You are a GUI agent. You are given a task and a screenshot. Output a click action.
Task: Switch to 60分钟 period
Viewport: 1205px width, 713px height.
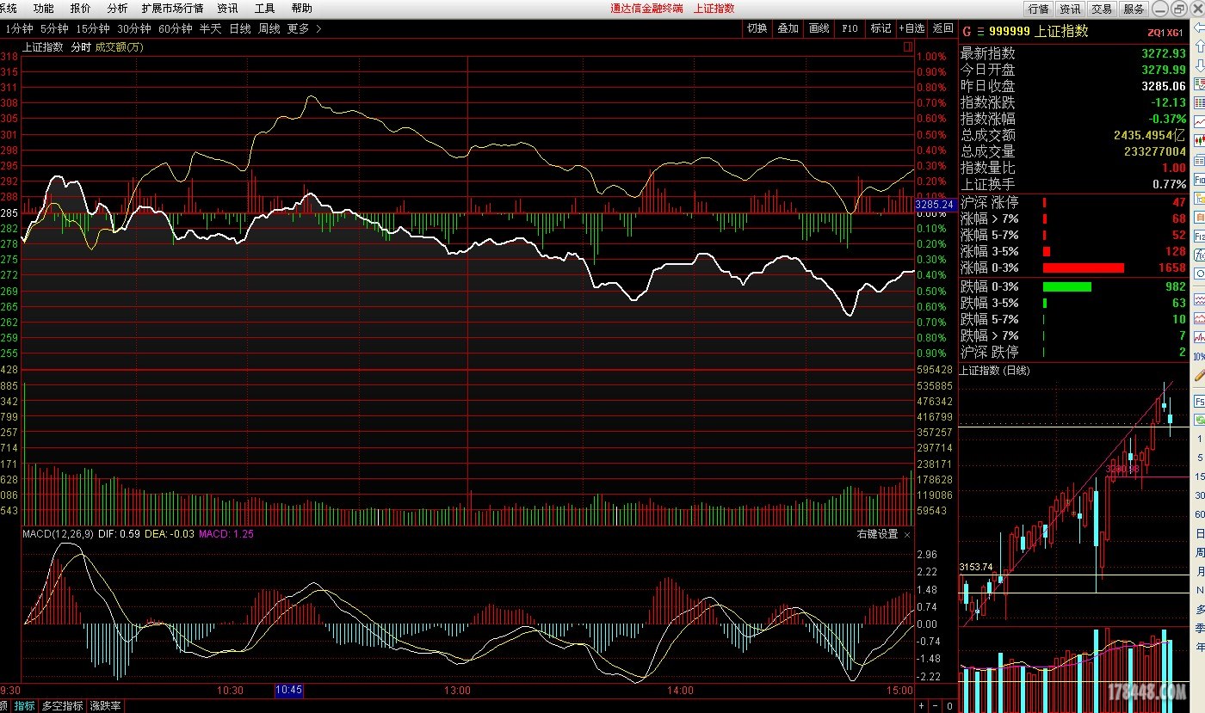[x=175, y=28]
